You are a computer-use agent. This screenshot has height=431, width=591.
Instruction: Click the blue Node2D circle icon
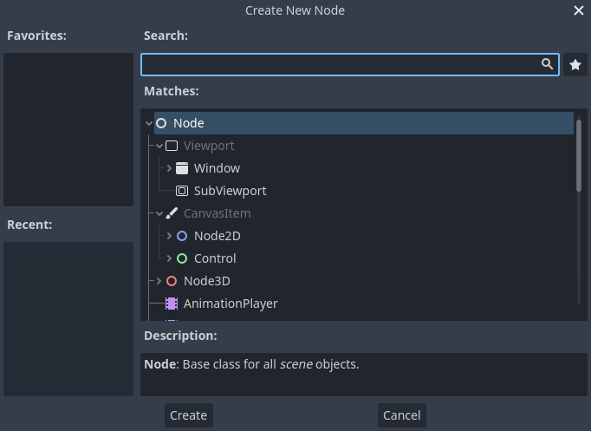point(182,236)
